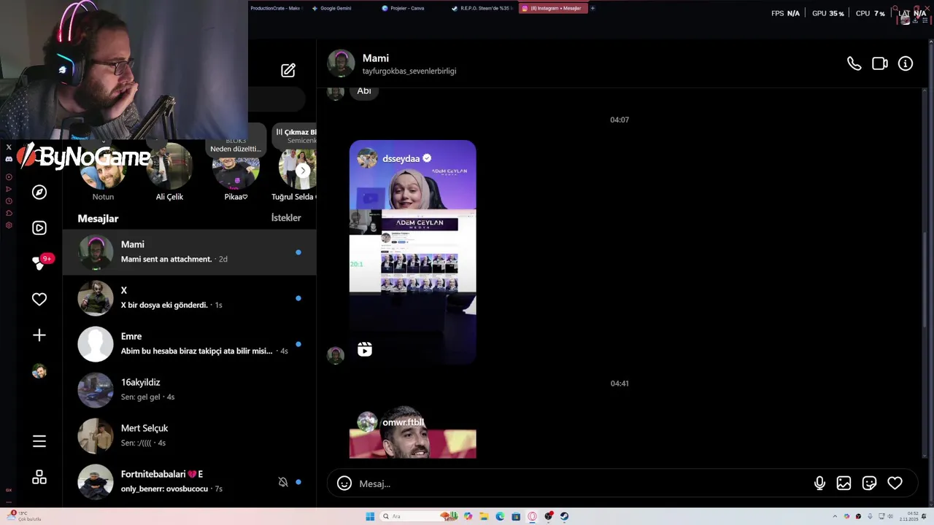Open the Fortnitebabalari group chat

pyautogui.click(x=190, y=481)
